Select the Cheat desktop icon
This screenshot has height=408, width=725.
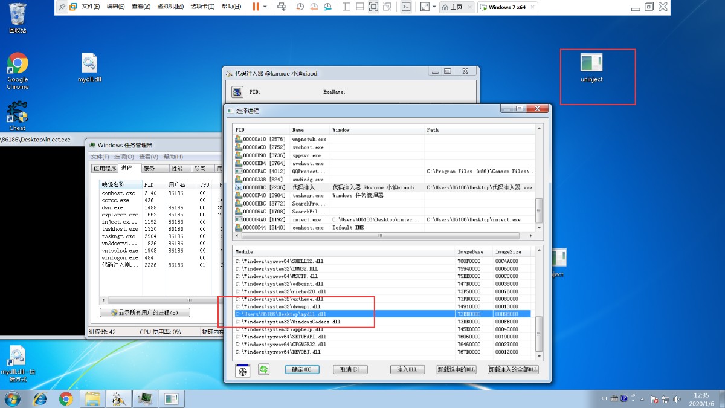18,116
